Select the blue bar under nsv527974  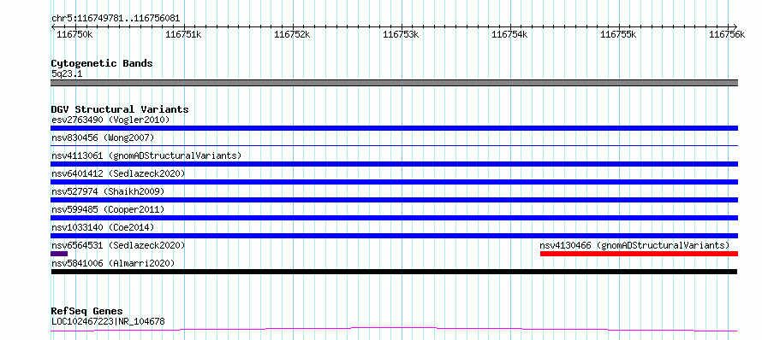[x=394, y=200]
